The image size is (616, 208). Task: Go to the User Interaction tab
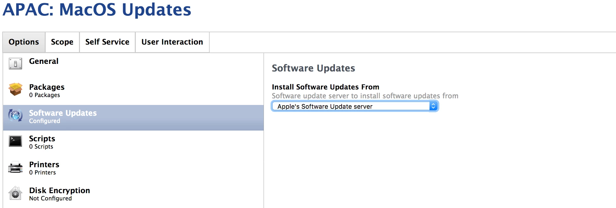click(172, 42)
